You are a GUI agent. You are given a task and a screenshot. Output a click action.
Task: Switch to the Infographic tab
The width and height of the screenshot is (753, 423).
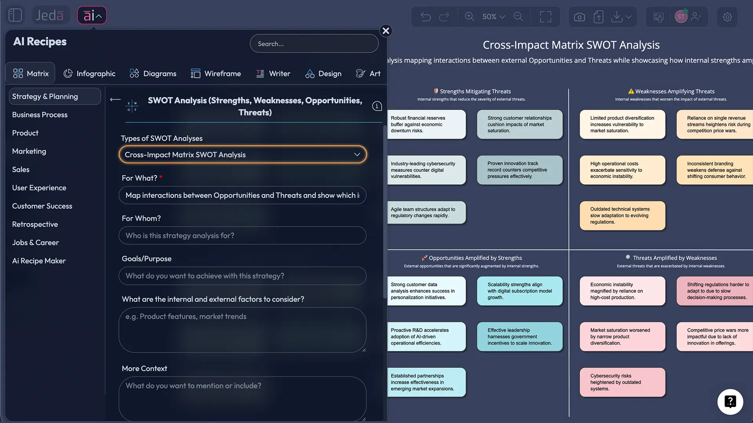coord(89,74)
